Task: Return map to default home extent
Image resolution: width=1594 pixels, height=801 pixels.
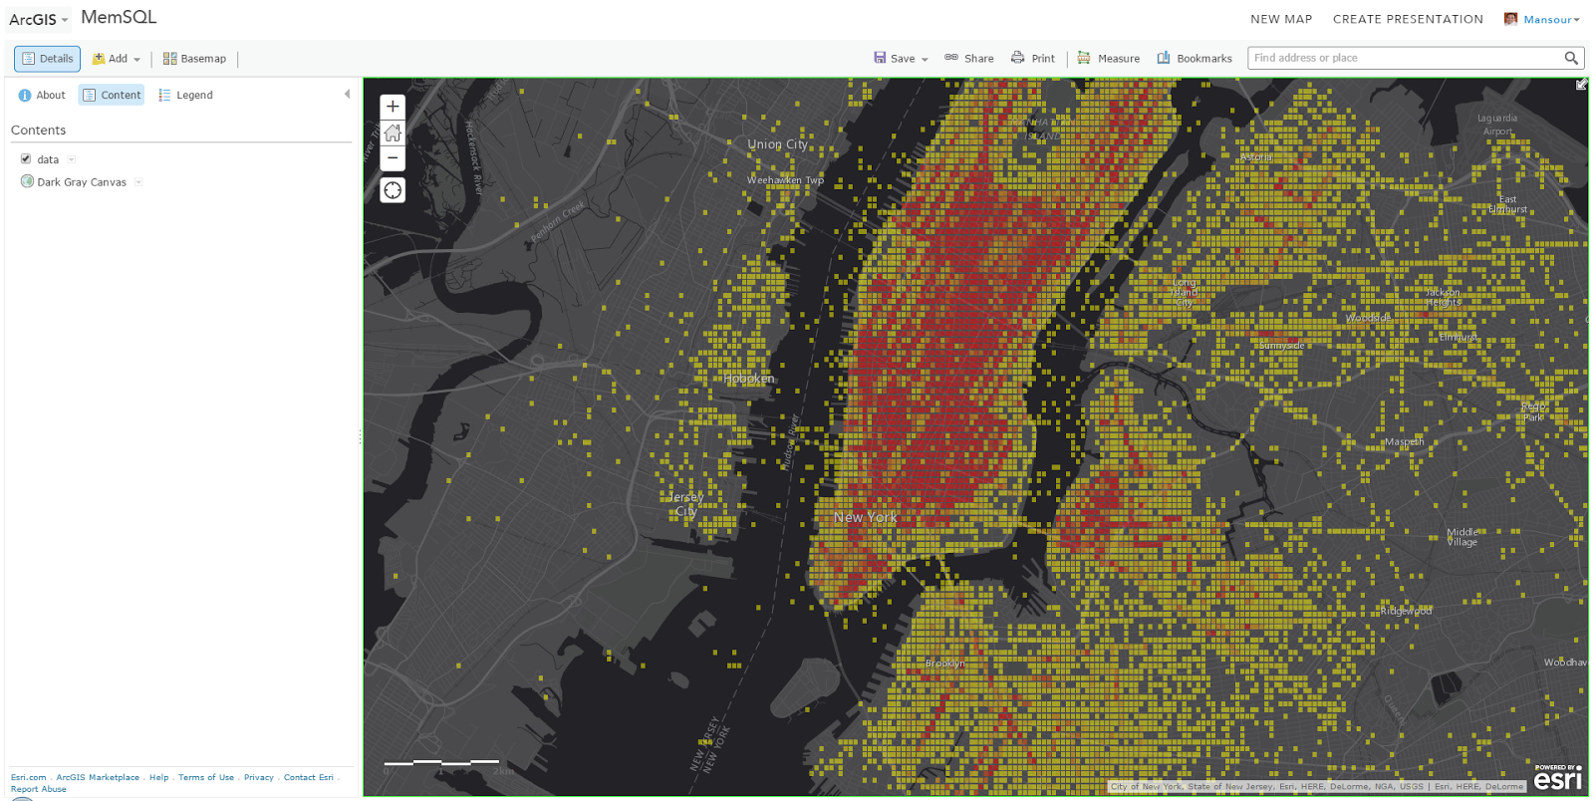Action: click(393, 133)
